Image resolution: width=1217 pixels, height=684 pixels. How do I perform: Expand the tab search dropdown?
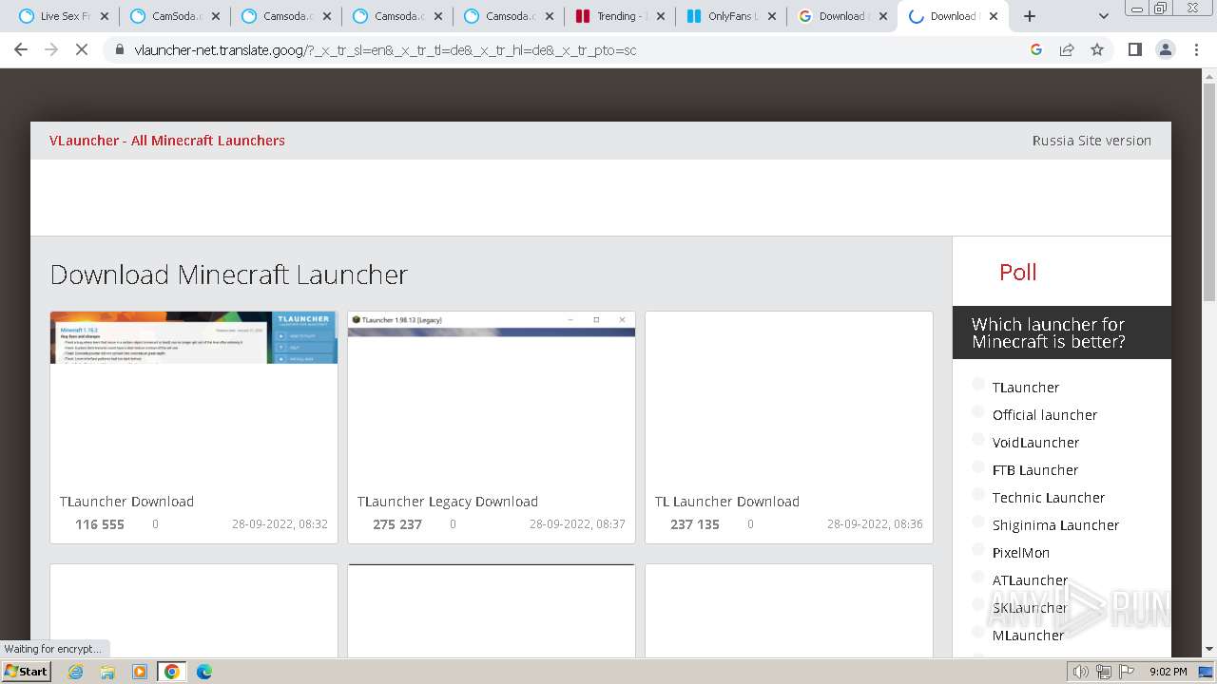click(1103, 16)
